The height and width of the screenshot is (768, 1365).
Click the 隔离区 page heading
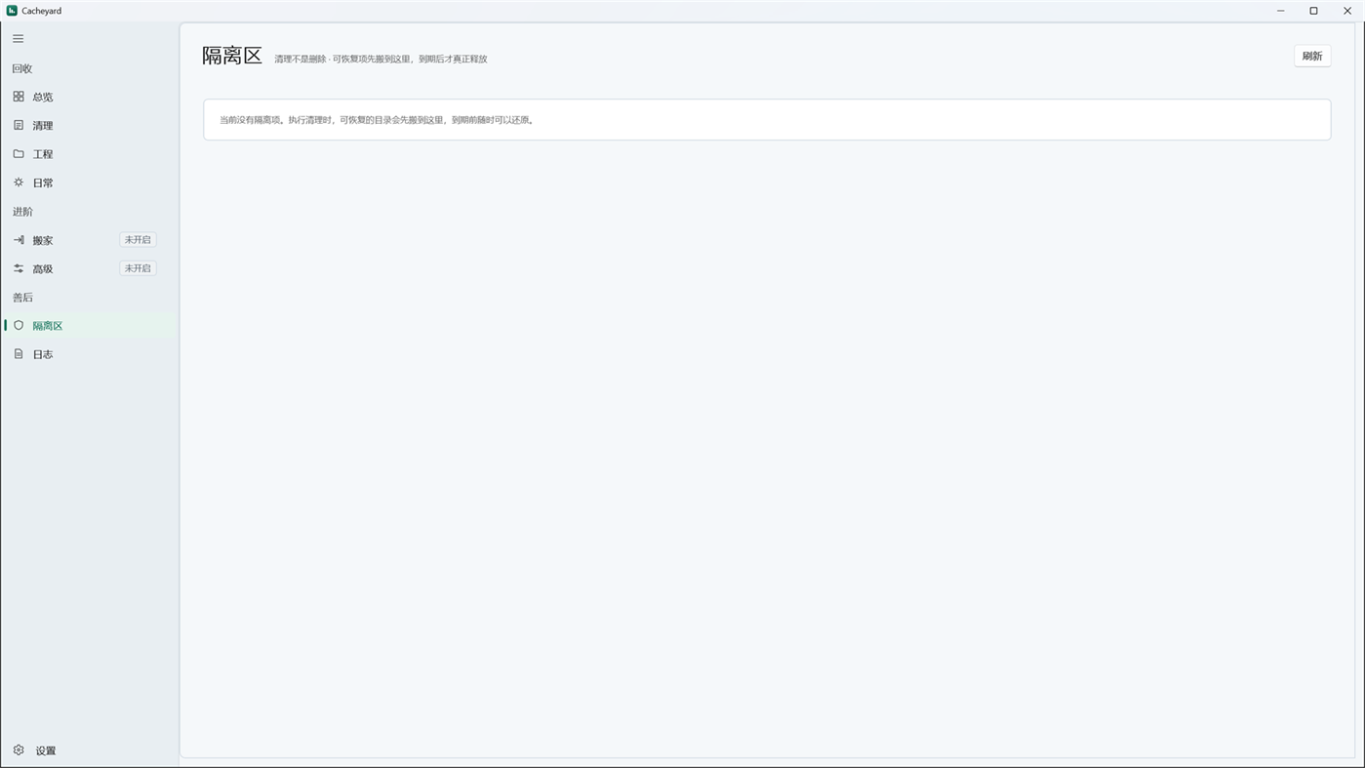[232, 56]
